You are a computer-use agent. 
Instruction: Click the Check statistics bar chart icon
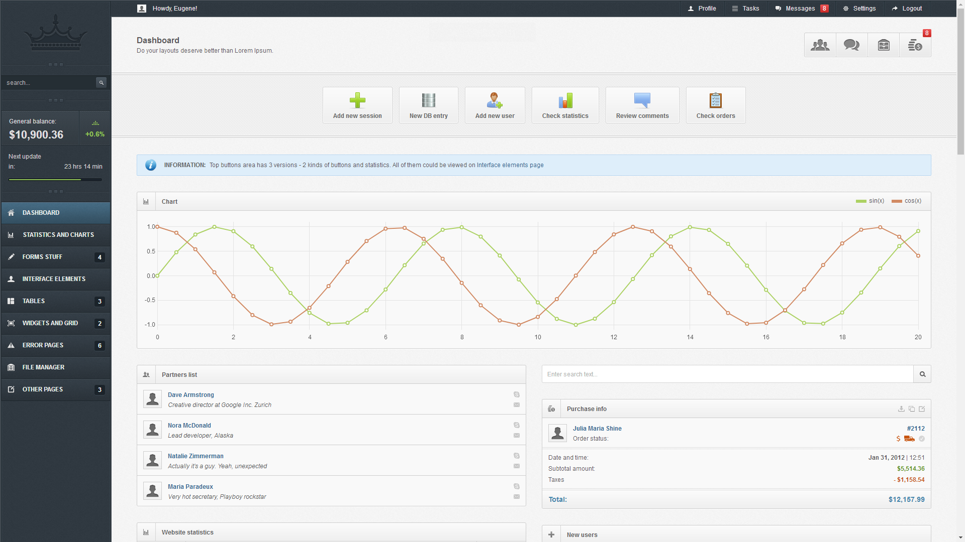pos(565,100)
